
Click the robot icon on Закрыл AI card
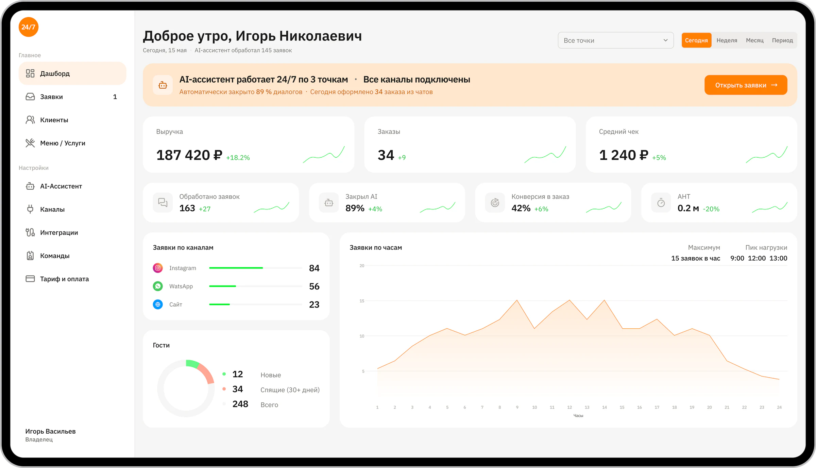[x=329, y=203]
